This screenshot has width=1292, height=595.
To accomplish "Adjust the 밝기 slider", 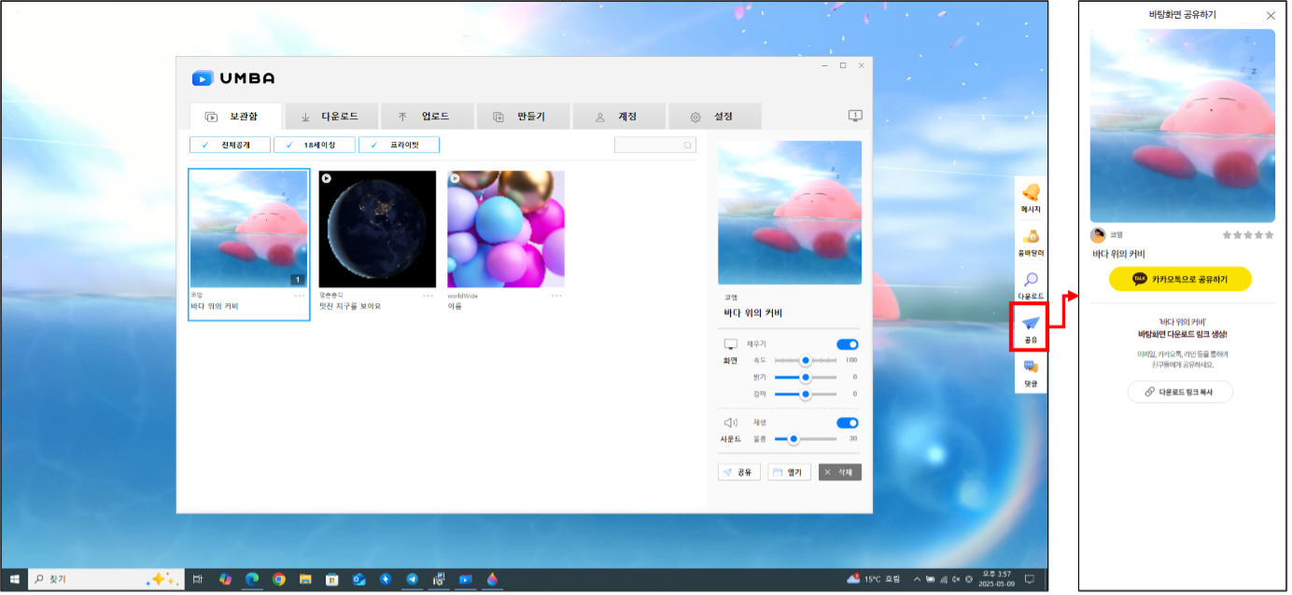I will pos(806,377).
